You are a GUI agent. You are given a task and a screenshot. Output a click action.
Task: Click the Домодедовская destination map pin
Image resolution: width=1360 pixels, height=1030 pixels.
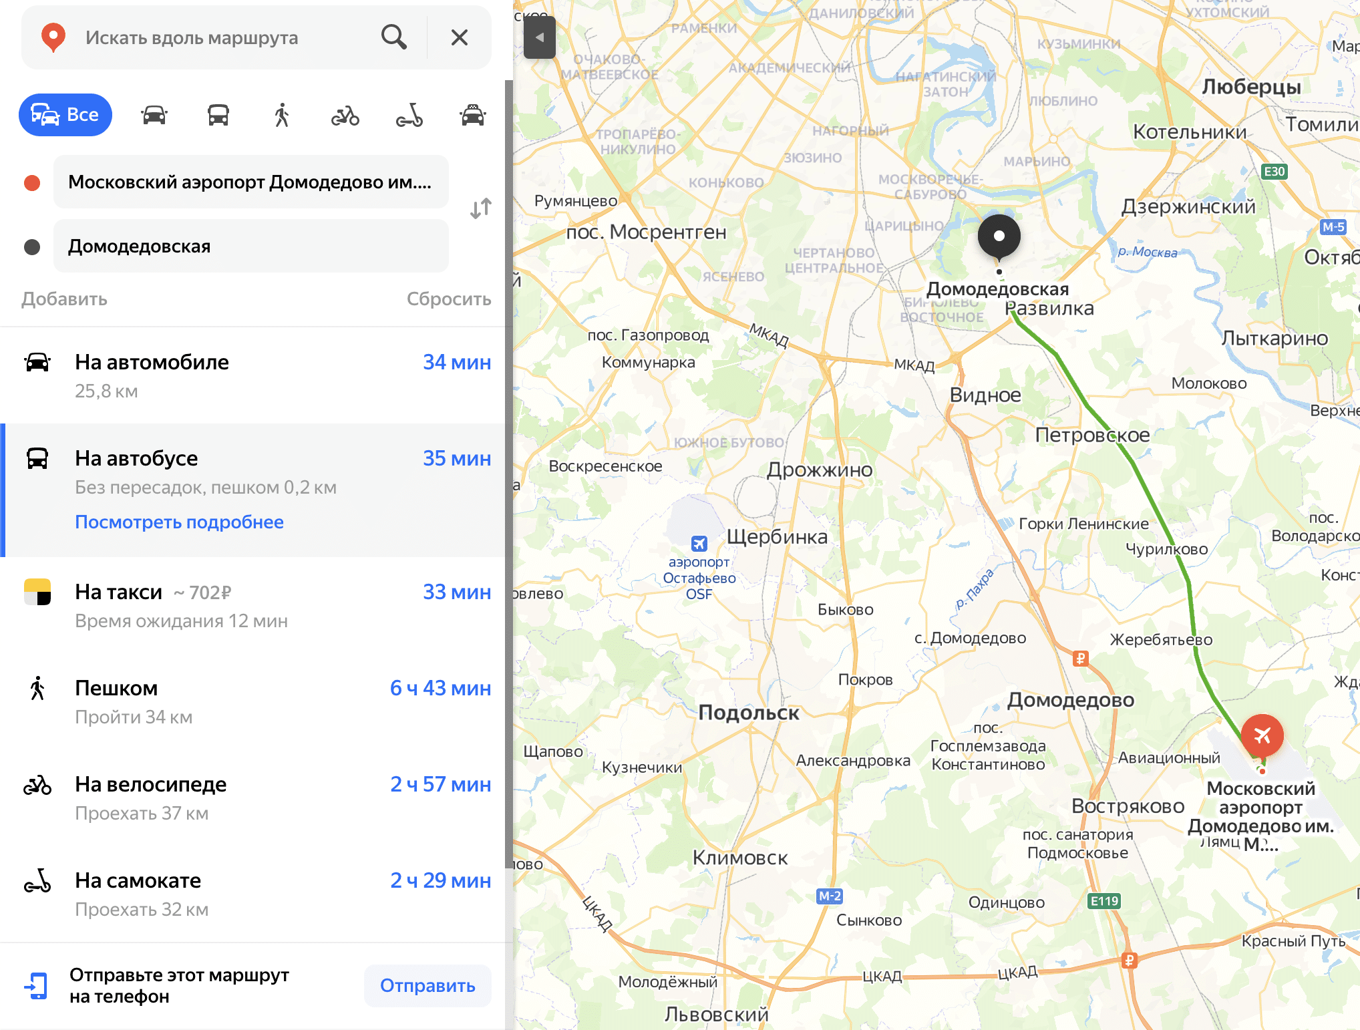[x=999, y=239]
